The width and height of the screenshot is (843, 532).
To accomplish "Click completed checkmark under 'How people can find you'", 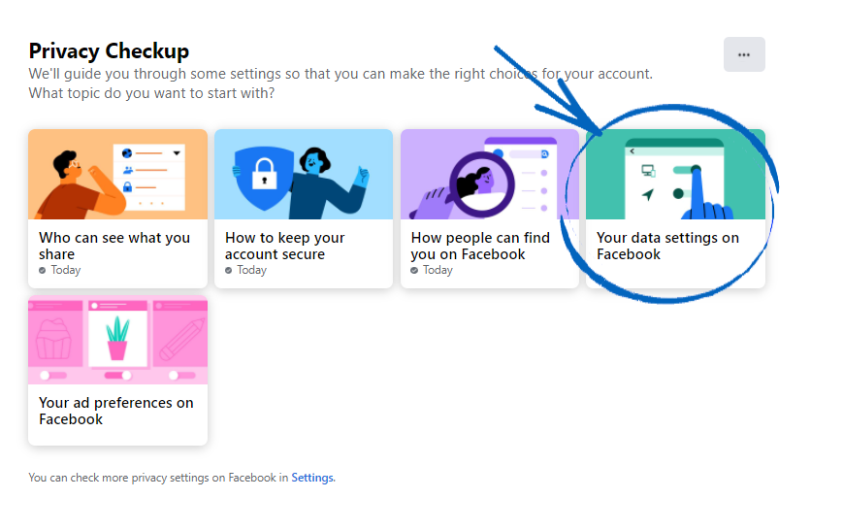I will pyautogui.click(x=414, y=271).
